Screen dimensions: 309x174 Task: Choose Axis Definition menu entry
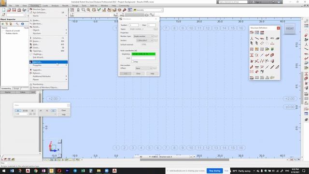click(48, 13)
